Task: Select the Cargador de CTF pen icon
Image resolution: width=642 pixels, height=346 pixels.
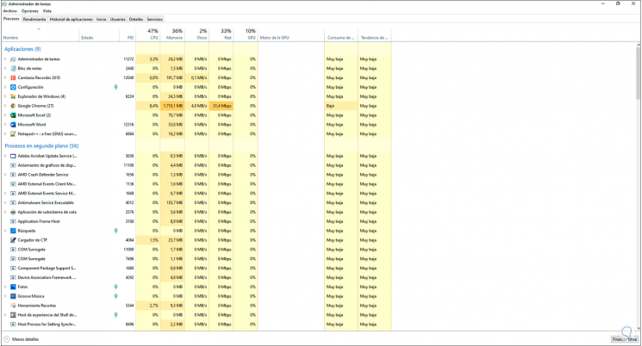Action: pos(13,240)
